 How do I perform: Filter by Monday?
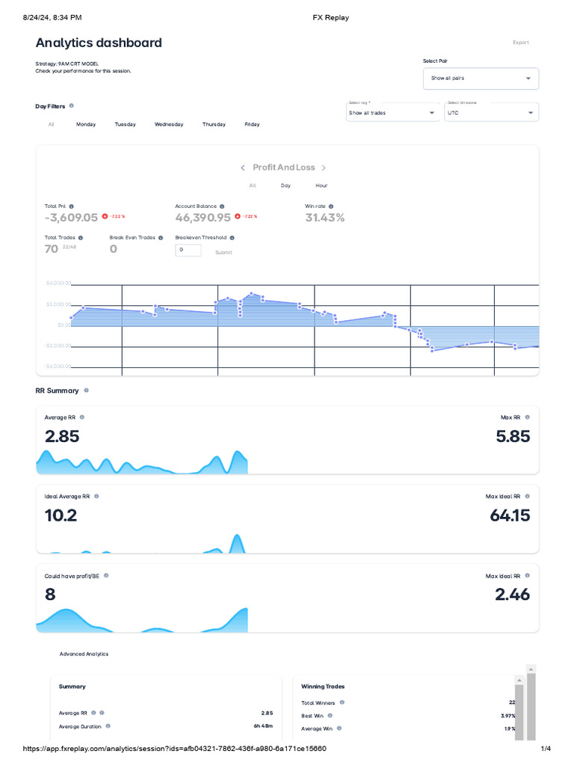click(x=86, y=124)
